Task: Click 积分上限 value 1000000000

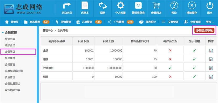Action: tap(115, 68)
